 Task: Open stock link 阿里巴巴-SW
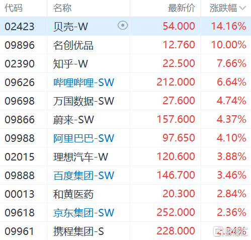point(83,138)
